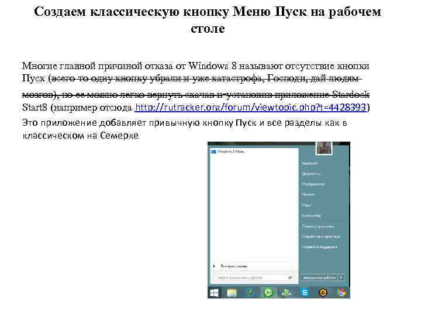Viewport: 421px width, 316px height.
Task: Open Documents in Start menu right pane
Action: (311, 174)
